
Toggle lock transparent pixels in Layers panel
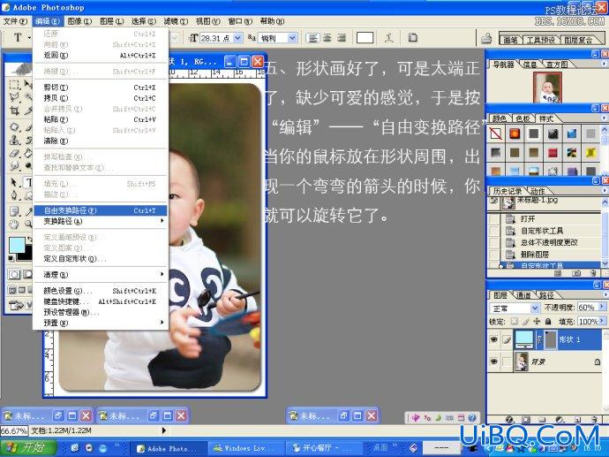[x=515, y=321]
